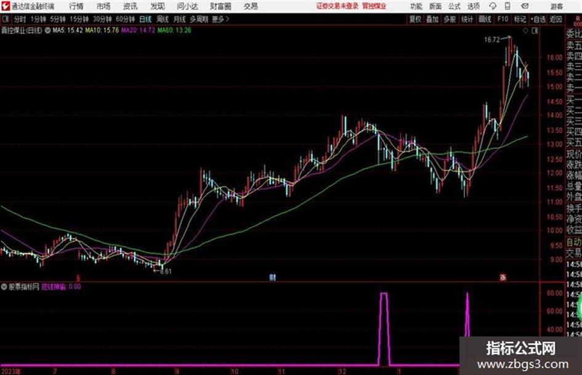This screenshot has width=582, height=375.
Task: Switch to 月线 monthly tab
Action: 180,19
